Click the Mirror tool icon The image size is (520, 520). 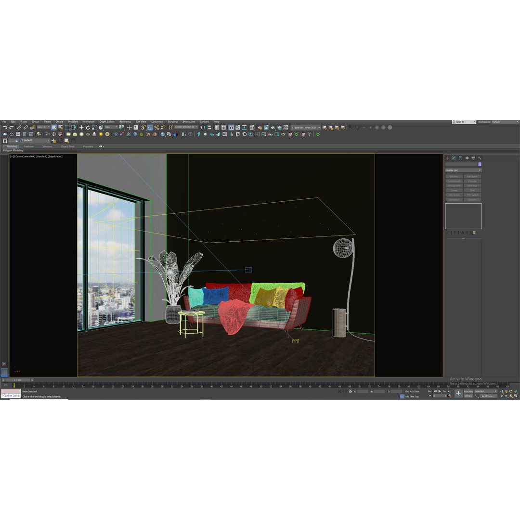click(x=203, y=127)
